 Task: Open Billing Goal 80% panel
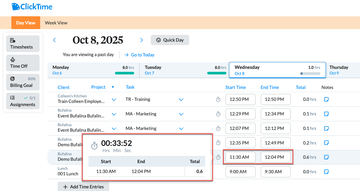23,82
